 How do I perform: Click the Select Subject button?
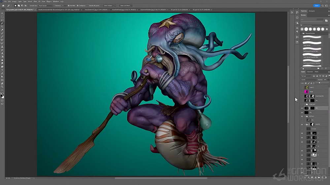(x=108, y=6)
